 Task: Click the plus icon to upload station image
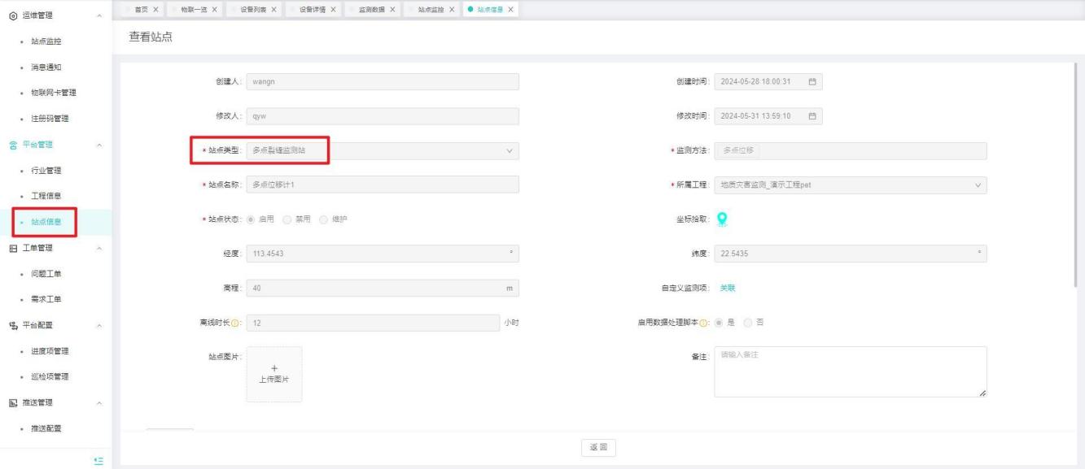click(x=274, y=368)
